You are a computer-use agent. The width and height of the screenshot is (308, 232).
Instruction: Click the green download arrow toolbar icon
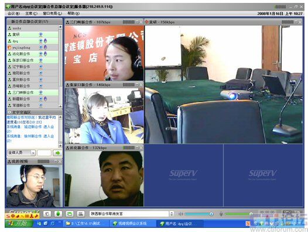(58, 214)
